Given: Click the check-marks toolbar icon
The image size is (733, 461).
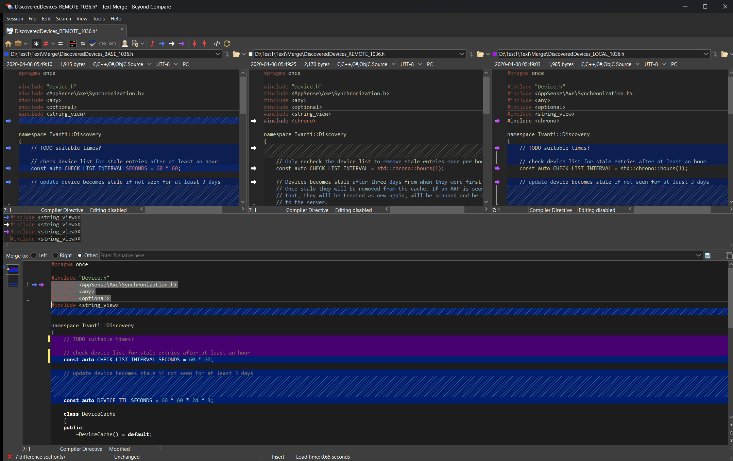Looking at the screenshot, I should coord(92,44).
